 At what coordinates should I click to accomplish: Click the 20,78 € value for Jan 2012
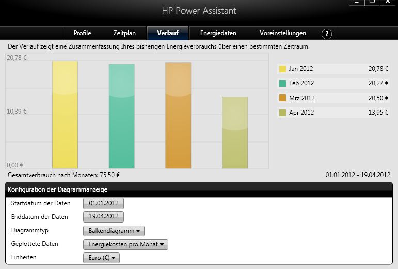pos(378,69)
